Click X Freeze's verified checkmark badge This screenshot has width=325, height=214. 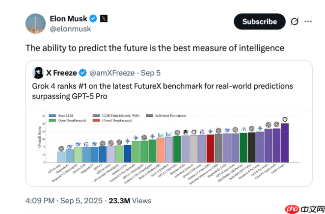click(83, 73)
